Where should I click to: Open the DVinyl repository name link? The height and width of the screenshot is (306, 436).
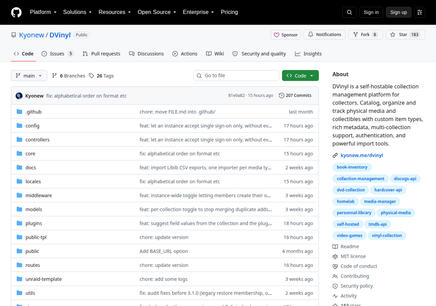point(60,35)
